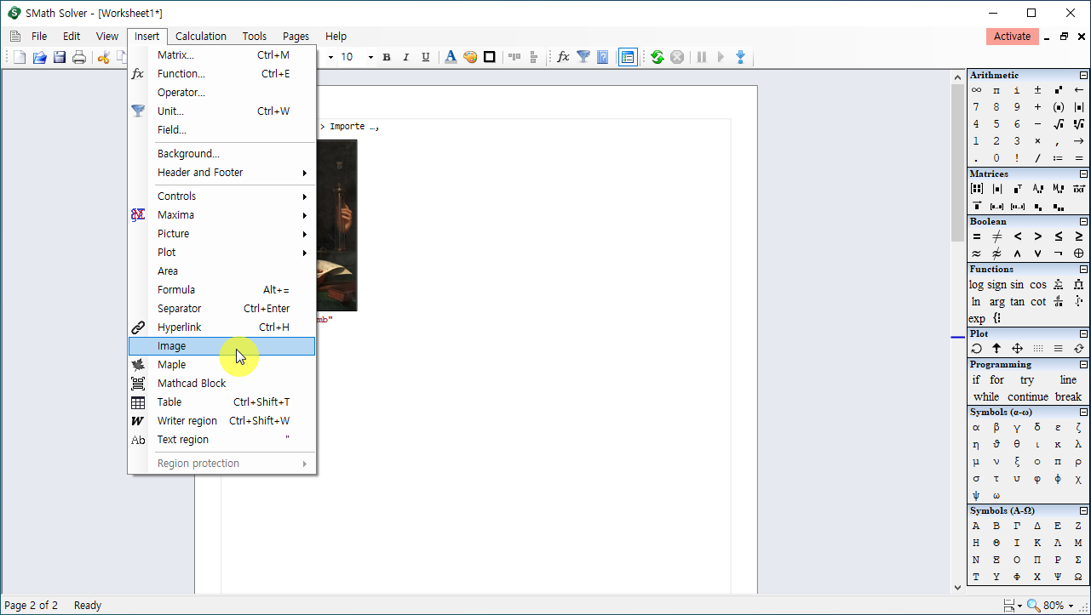Open a file with the toolbar Open icon
Viewport: 1091px width, 615px height.
40,57
